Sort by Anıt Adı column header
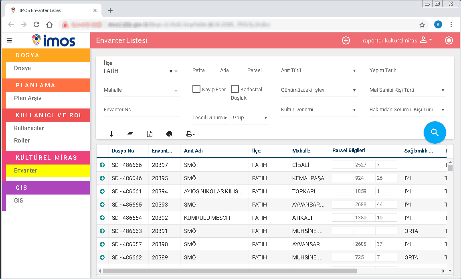This screenshot has height=279, width=461. pyautogui.click(x=193, y=151)
